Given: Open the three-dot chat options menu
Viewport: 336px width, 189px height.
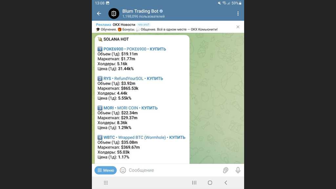Looking at the screenshot, I should point(238,13).
